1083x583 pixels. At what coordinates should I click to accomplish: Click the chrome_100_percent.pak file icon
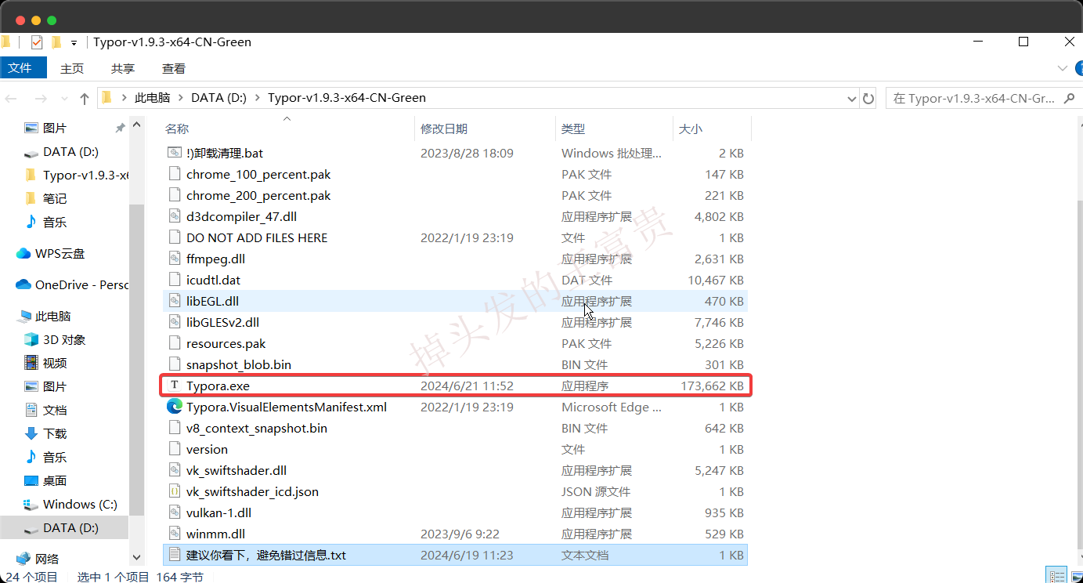coord(175,175)
